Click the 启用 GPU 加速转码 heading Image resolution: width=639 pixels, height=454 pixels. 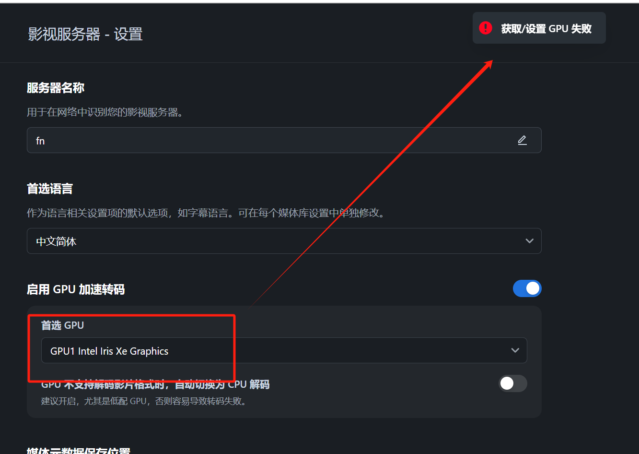76,289
